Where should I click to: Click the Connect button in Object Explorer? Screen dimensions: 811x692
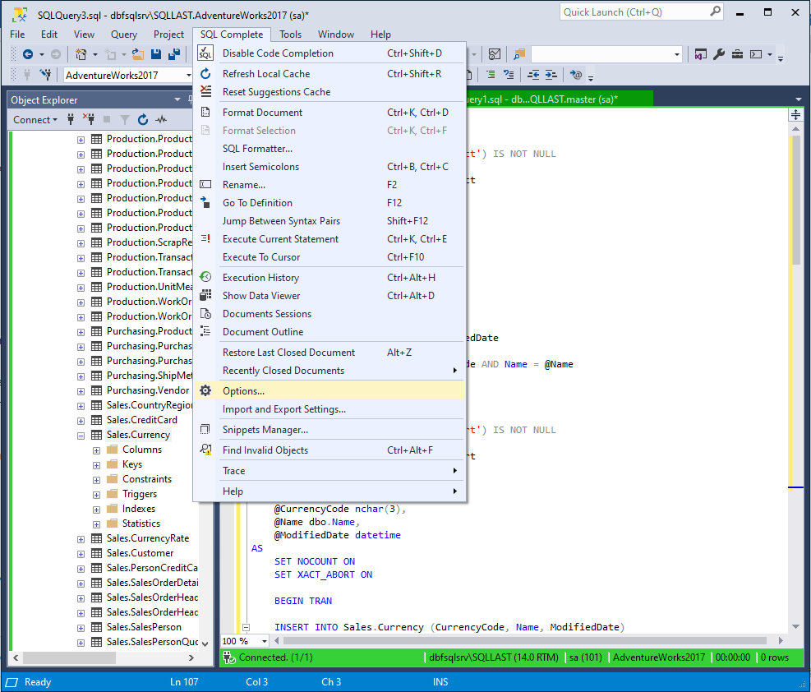pyautogui.click(x=35, y=119)
